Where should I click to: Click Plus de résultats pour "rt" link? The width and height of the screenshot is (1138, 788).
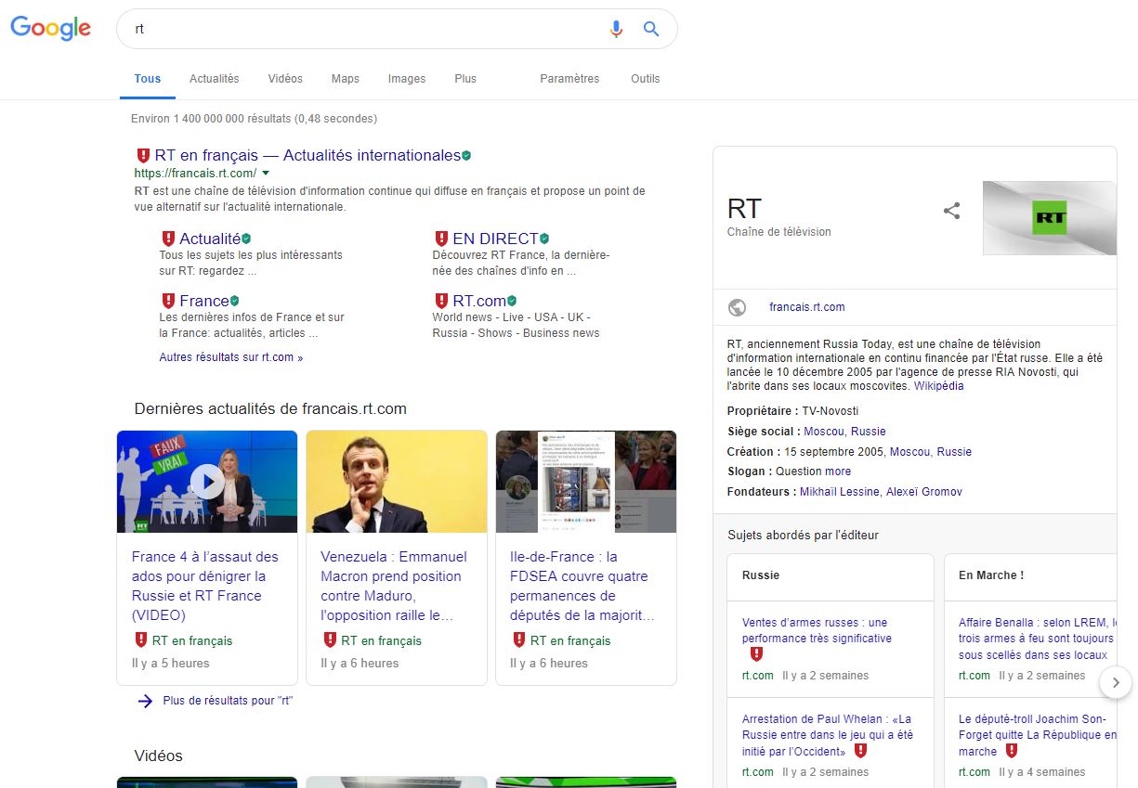[228, 701]
